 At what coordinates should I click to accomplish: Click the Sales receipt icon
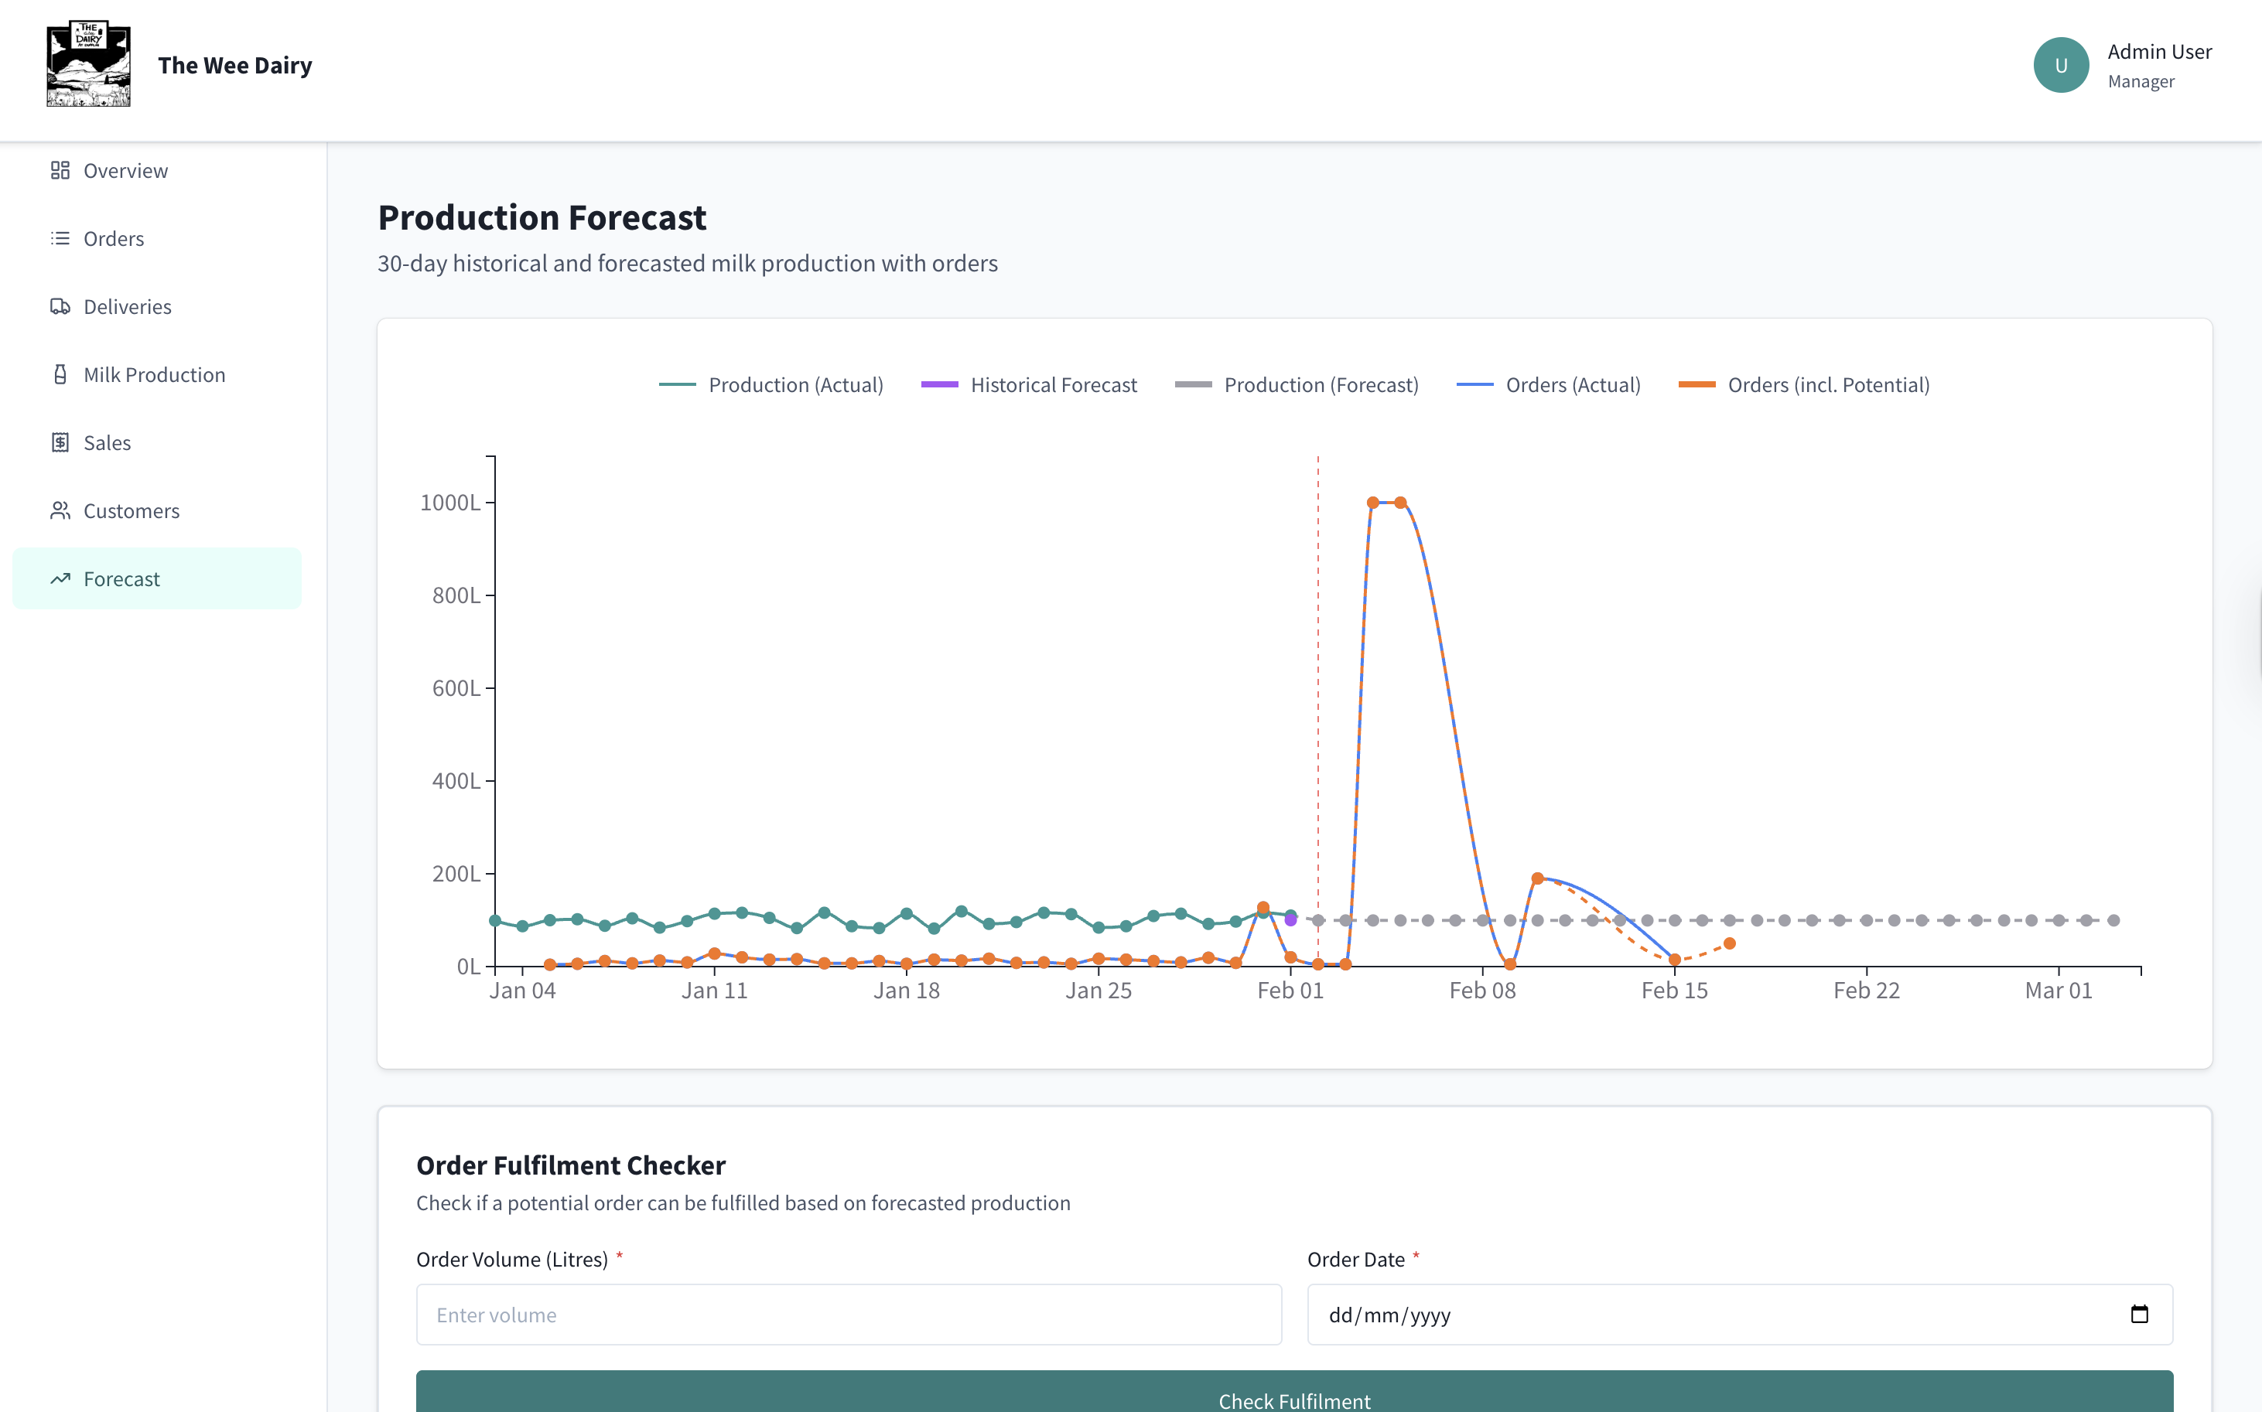point(60,442)
